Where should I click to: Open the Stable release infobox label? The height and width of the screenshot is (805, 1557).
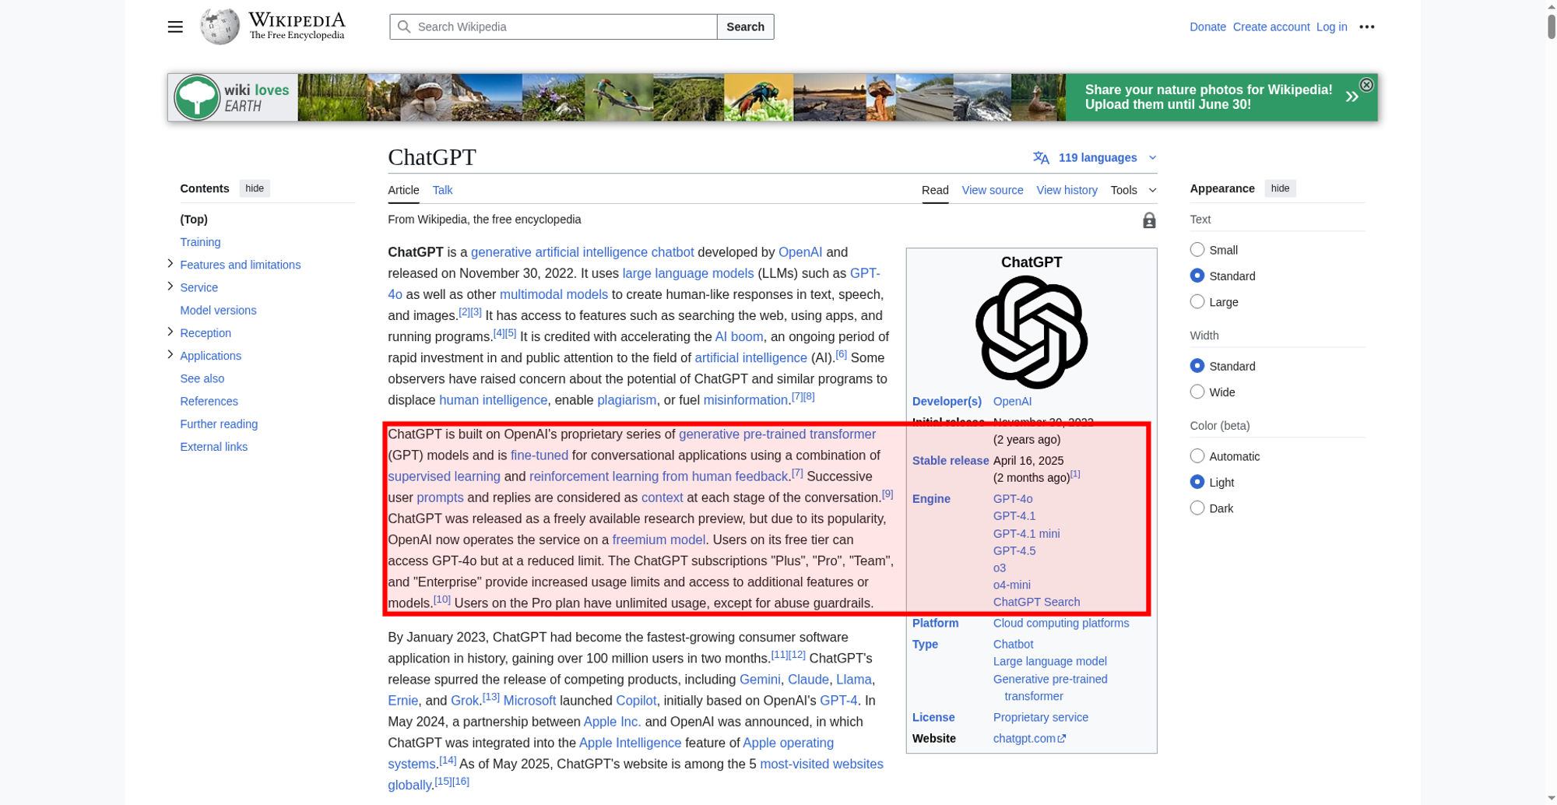pos(951,460)
